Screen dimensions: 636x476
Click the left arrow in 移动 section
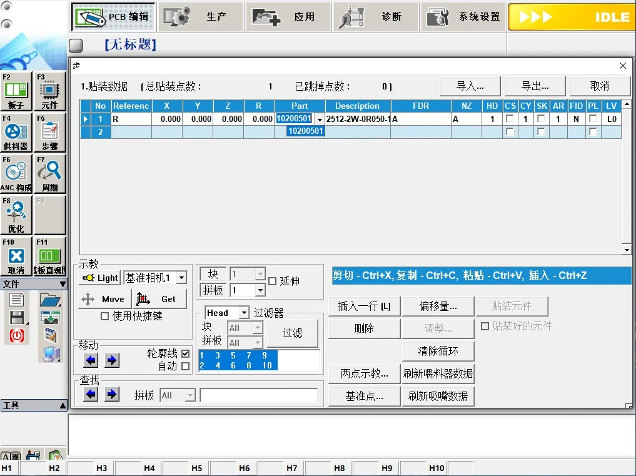tap(91, 360)
